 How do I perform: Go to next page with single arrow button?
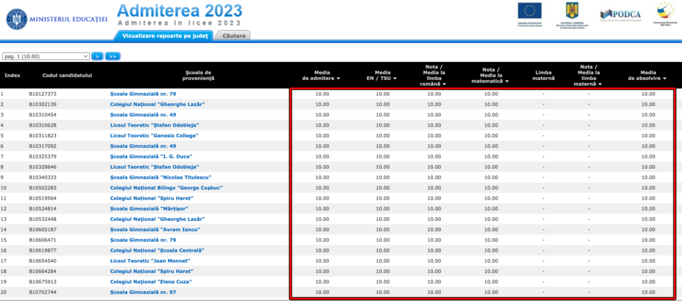[x=97, y=57]
